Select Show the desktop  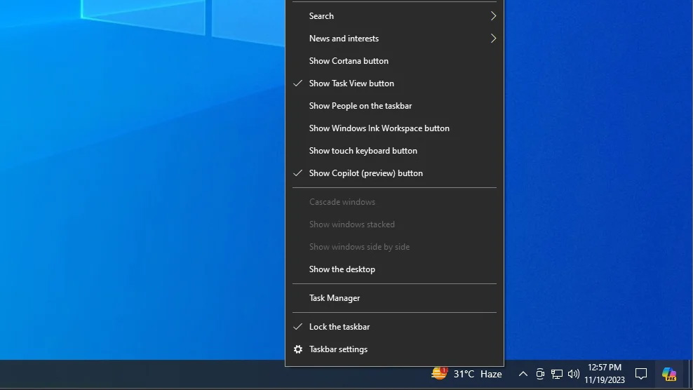tap(394, 269)
